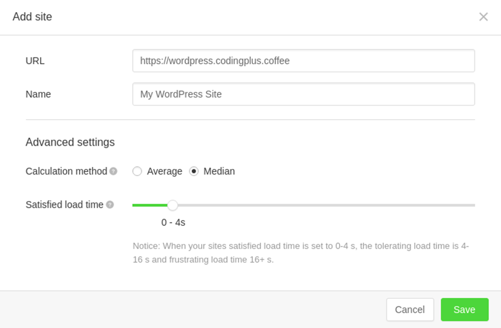Viewport: 501px width, 328px height.
Task: Click the 'Calculation method' label
Action: click(x=66, y=171)
